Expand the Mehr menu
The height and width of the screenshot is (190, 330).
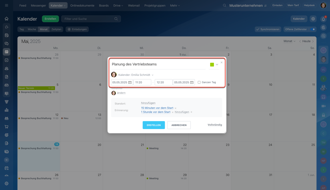click(x=175, y=5)
